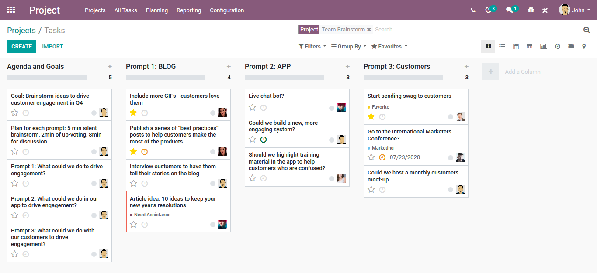Star the 'Live chat bot?' task
Viewport: 597px width, 273px height.
(252, 108)
